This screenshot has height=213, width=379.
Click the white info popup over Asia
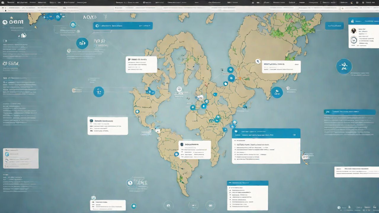coord(281,67)
